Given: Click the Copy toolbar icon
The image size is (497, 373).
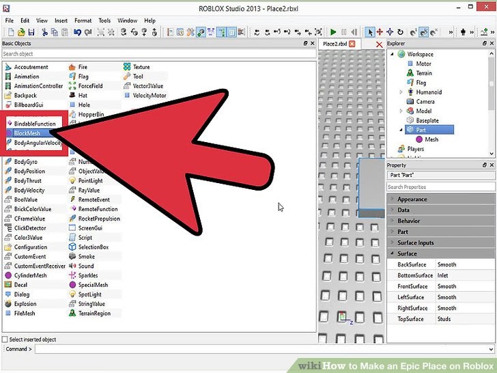Looking at the screenshot, I should 55,32.
